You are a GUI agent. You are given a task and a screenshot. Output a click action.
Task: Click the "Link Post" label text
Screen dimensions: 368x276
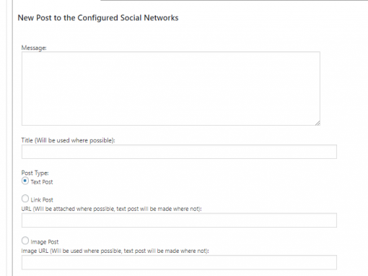click(x=42, y=200)
